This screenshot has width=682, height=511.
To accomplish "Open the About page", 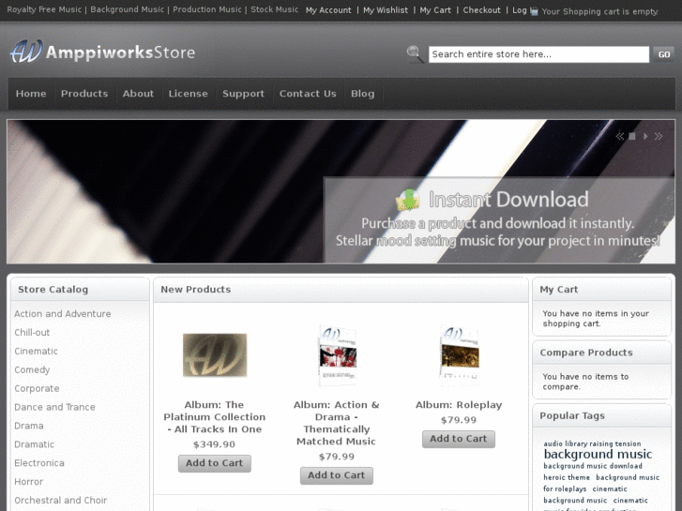I will click(x=138, y=94).
